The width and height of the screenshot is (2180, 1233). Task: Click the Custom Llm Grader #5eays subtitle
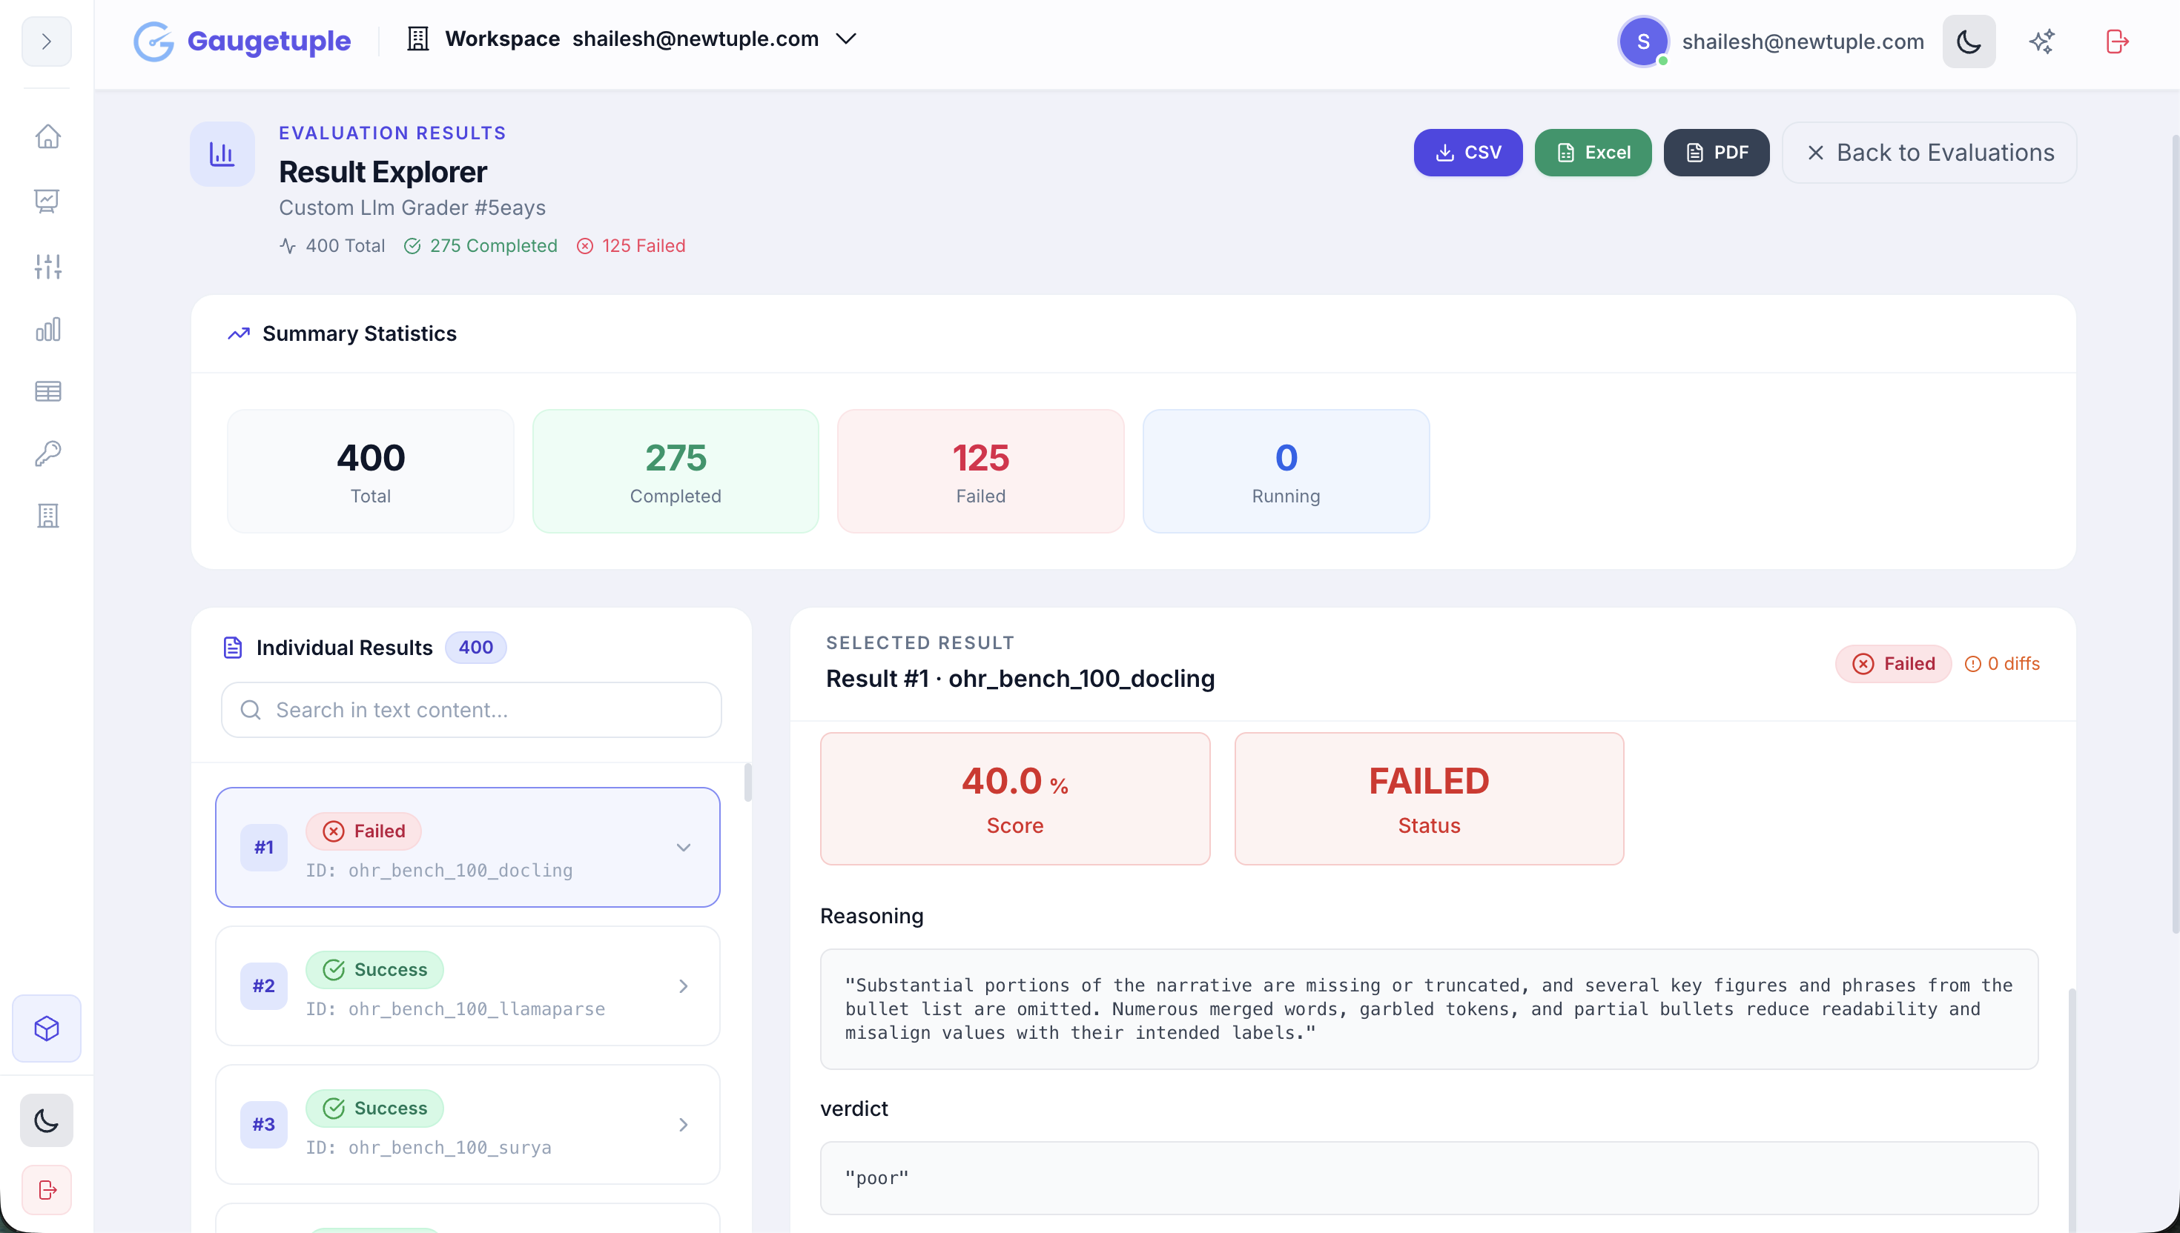pyautogui.click(x=412, y=207)
